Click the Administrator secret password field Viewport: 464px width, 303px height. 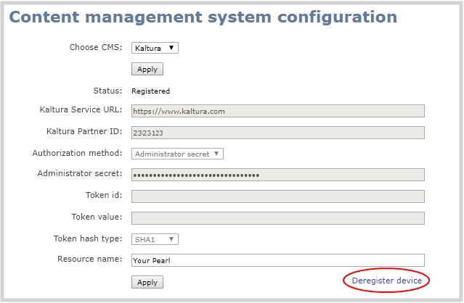[278, 175]
